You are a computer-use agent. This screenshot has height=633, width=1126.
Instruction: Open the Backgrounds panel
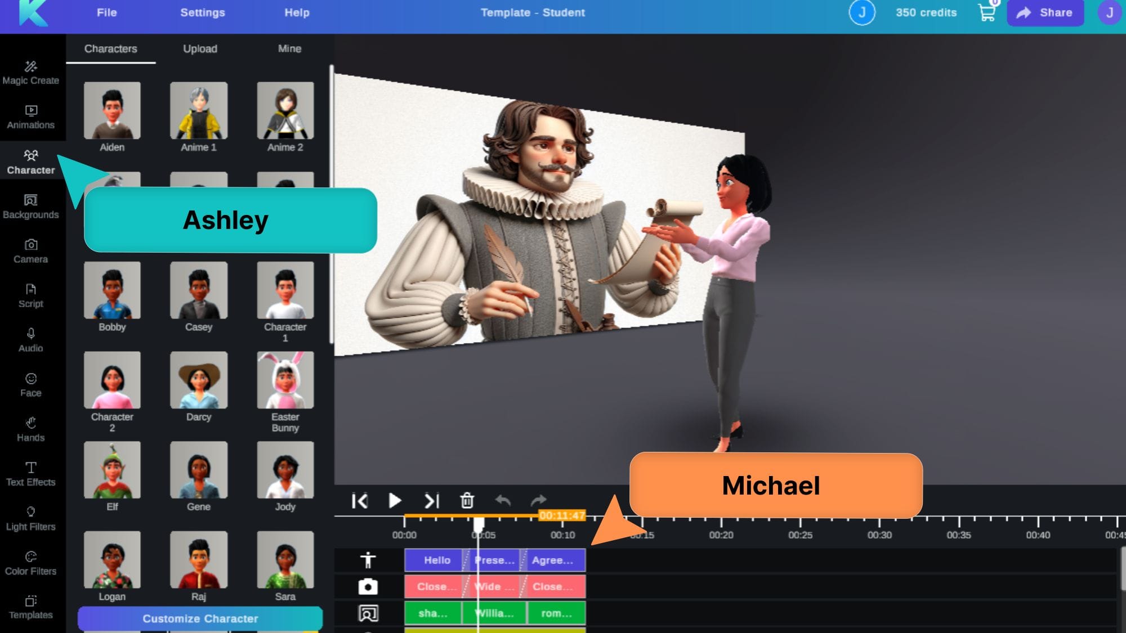click(31, 205)
